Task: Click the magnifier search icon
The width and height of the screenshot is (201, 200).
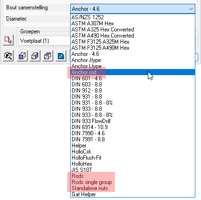Action: (x=8, y=56)
